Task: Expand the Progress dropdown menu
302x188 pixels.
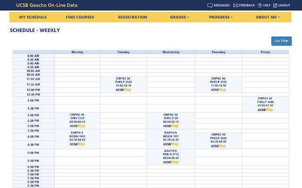Action: (x=221, y=17)
